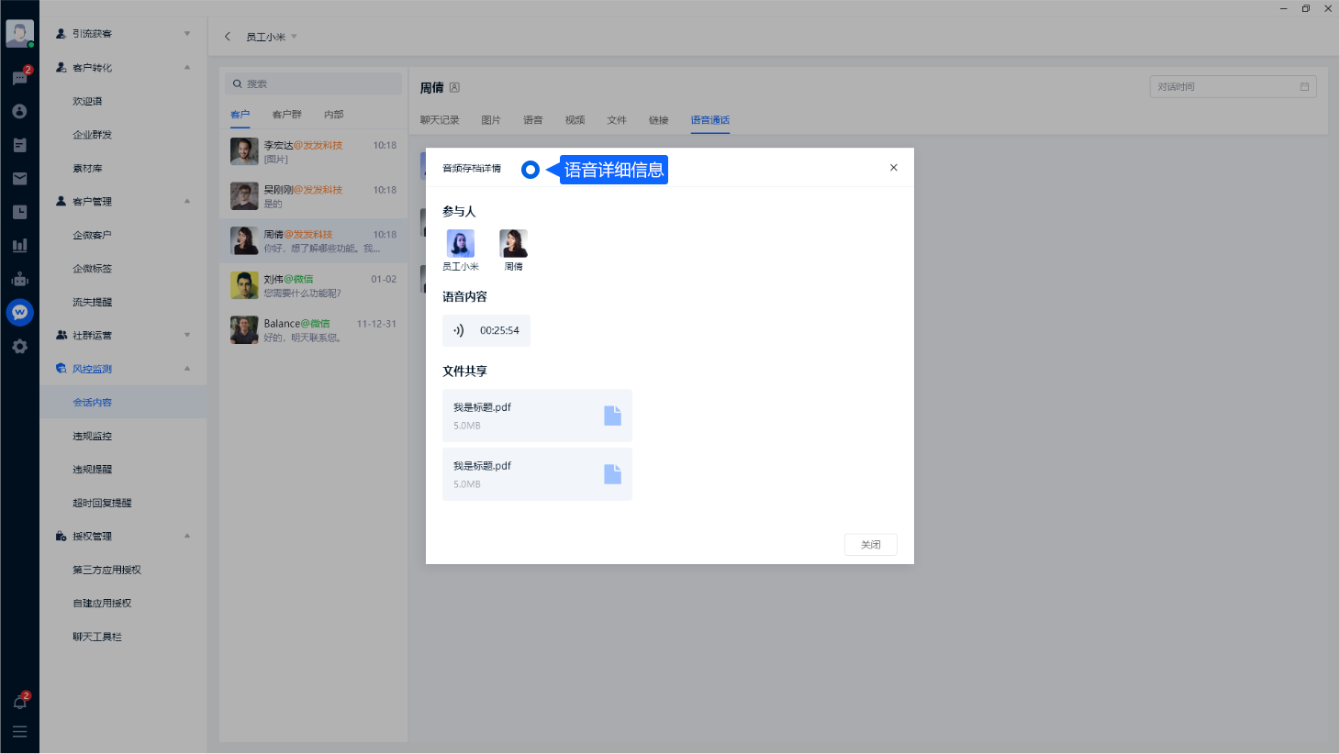The height and width of the screenshot is (754, 1340).
Task: Click the profile card icon beside 周倩
Action: pyautogui.click(x=454, y=88)
